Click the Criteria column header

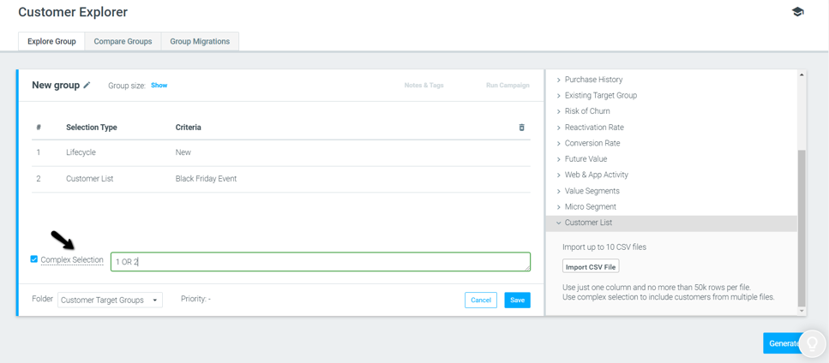[x=189, y=128]
